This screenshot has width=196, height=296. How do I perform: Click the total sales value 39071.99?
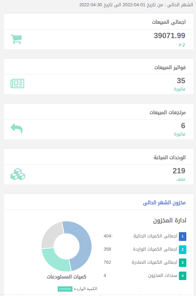169,36
